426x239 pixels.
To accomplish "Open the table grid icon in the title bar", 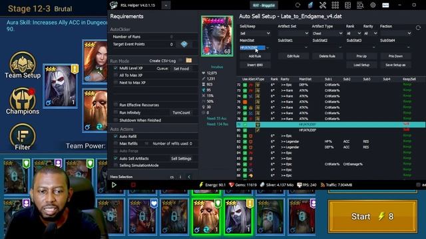I will click(347, 5).
